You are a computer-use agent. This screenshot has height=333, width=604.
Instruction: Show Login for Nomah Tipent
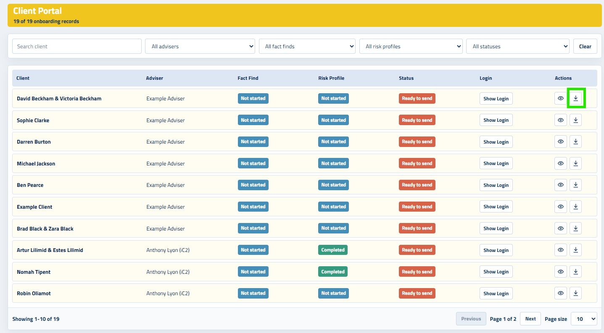pos(496,272)
